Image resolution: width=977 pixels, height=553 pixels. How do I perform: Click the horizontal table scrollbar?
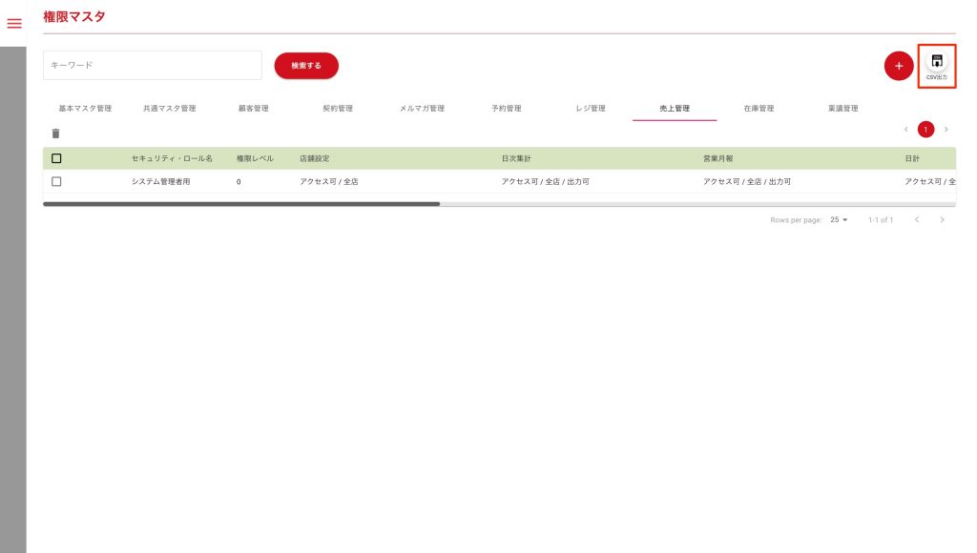click(x=240, y=204)
